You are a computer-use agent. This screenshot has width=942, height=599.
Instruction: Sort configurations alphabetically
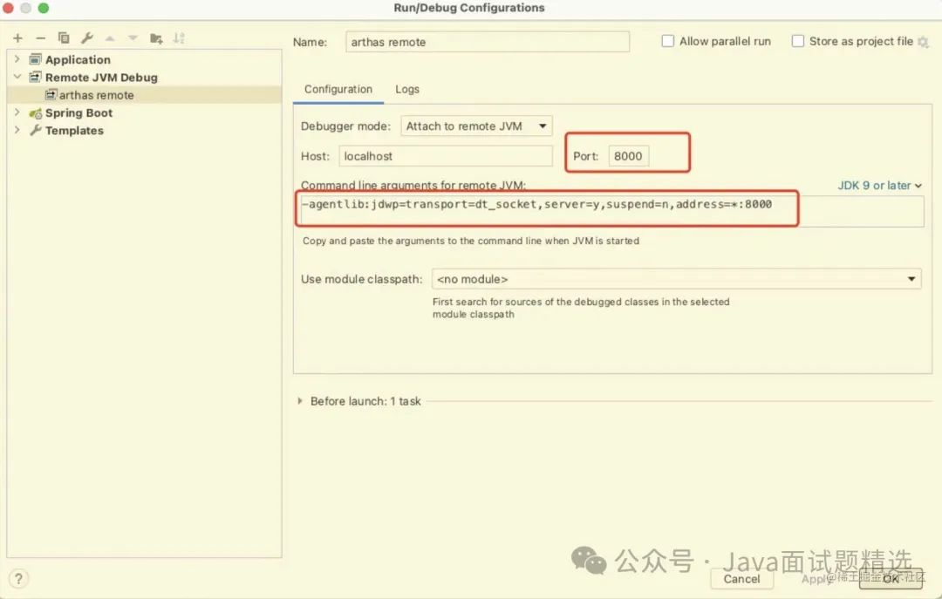tap(179, 38)
